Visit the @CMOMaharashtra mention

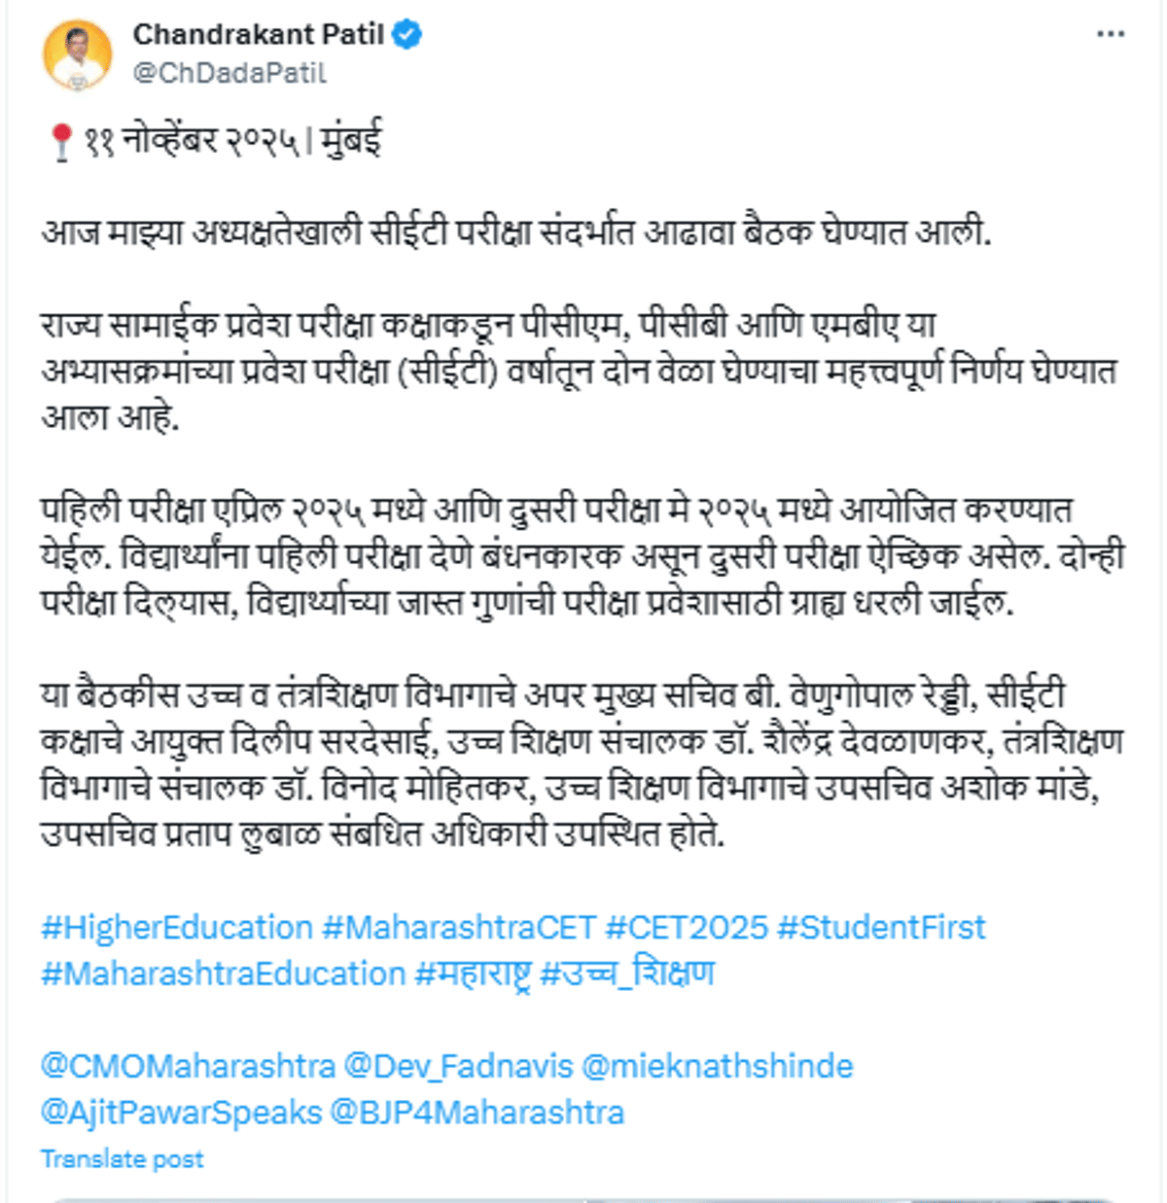tap(188, 1066)
